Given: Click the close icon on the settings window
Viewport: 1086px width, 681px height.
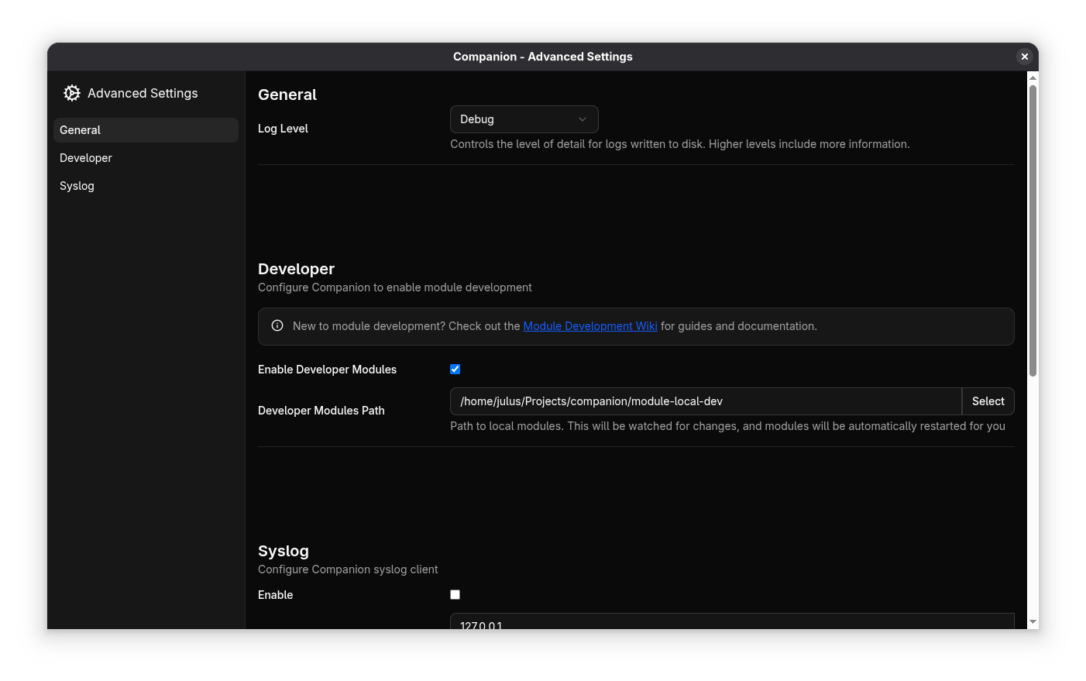Looking at the screenshot, I should click(1024, 56).
